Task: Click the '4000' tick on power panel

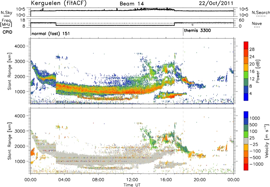Action: click(20, 46)
